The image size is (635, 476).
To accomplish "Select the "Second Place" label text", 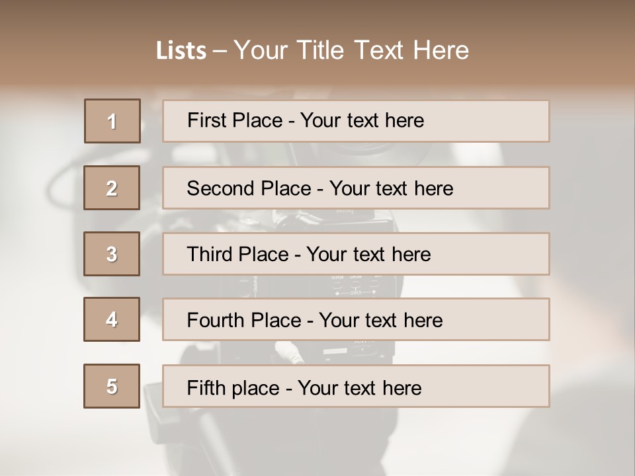I will click(x=249, y=188).
